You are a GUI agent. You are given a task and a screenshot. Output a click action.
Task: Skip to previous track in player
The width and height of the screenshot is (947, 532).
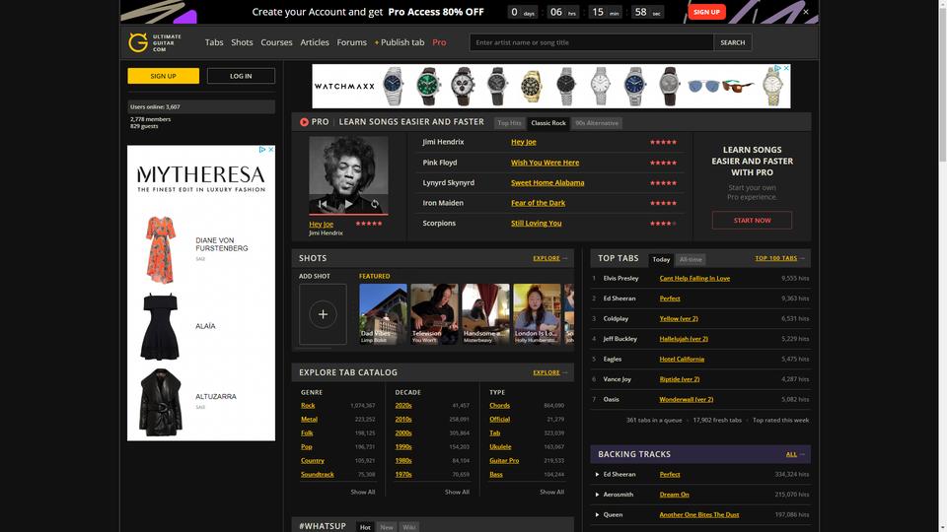(323, 204)
